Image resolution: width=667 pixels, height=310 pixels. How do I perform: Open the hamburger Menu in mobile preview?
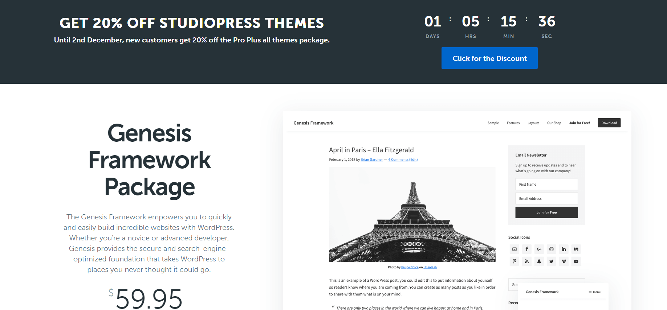click(594, 292)
